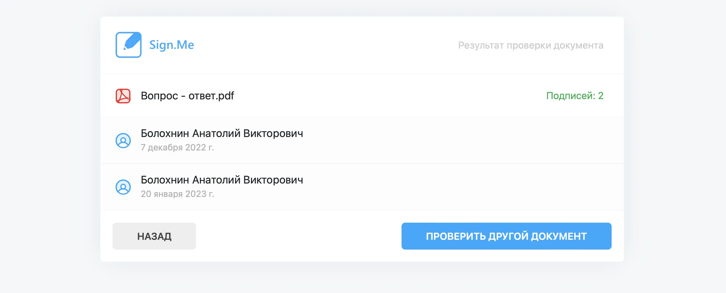The width and height of the screenshot is (726, 293).
Task: Click the word Болохнин in first signature row
Action: pyautogui.click(x=165, y=133)
